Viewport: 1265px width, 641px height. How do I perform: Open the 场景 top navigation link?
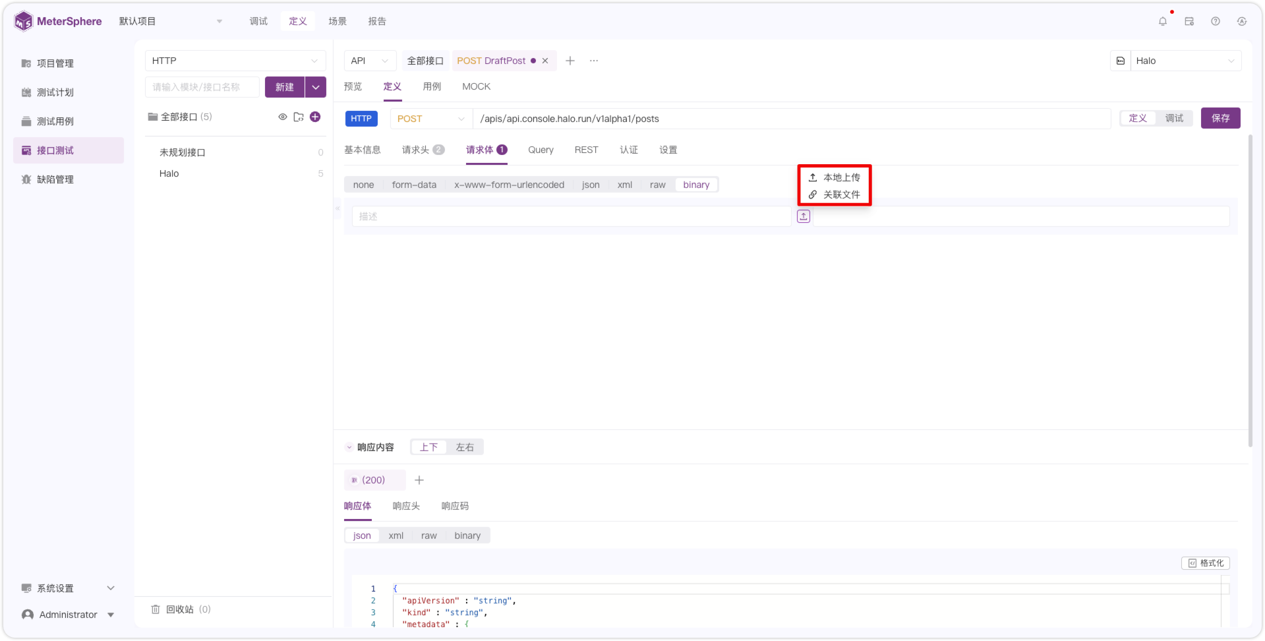coord(338,21)
